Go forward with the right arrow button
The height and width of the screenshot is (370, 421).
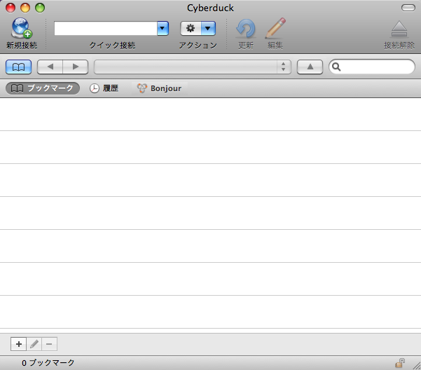pos(76,67)
